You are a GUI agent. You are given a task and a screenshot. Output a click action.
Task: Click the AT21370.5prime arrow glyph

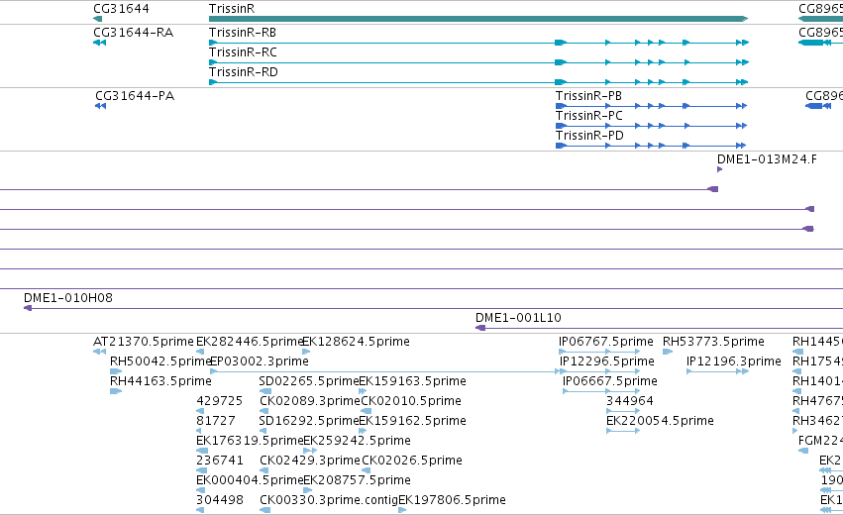[99, 352]
